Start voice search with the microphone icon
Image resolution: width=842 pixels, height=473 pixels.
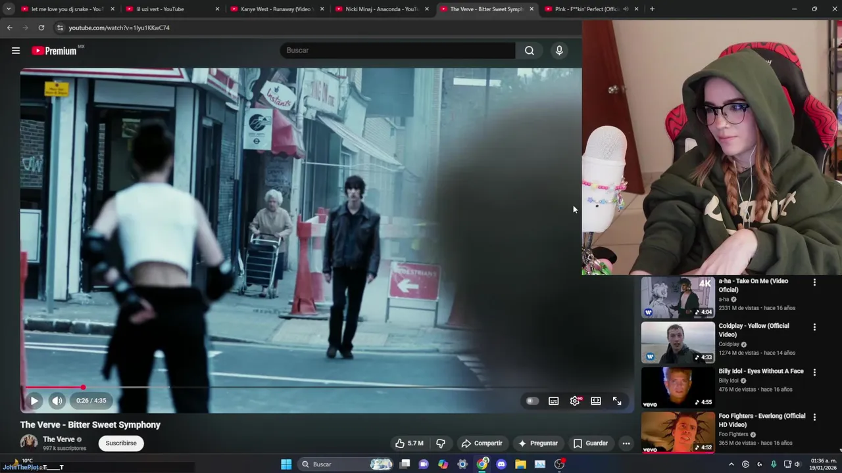(x=559, y=51)
